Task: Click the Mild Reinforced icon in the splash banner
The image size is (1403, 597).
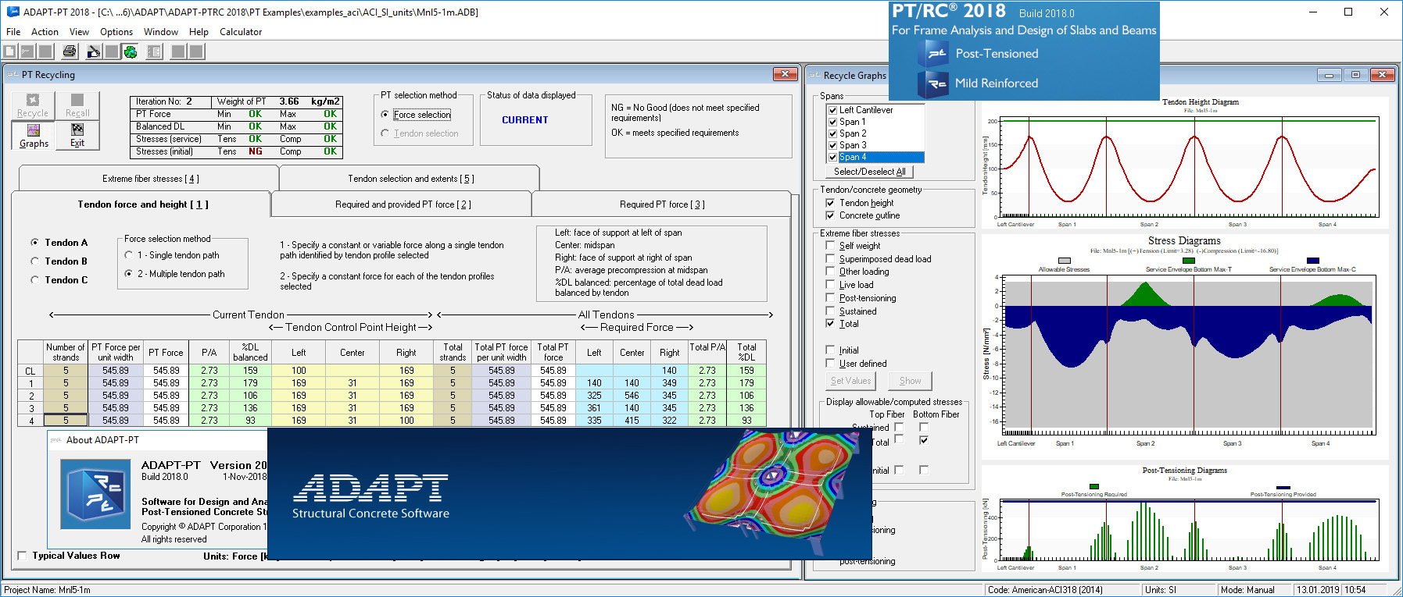Action: (x=932, y=84)
